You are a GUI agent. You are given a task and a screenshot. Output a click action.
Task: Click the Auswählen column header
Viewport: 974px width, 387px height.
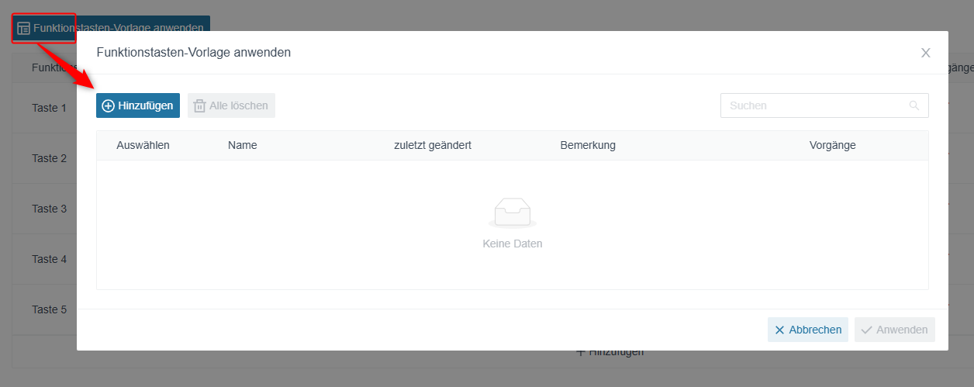[143, 145]
